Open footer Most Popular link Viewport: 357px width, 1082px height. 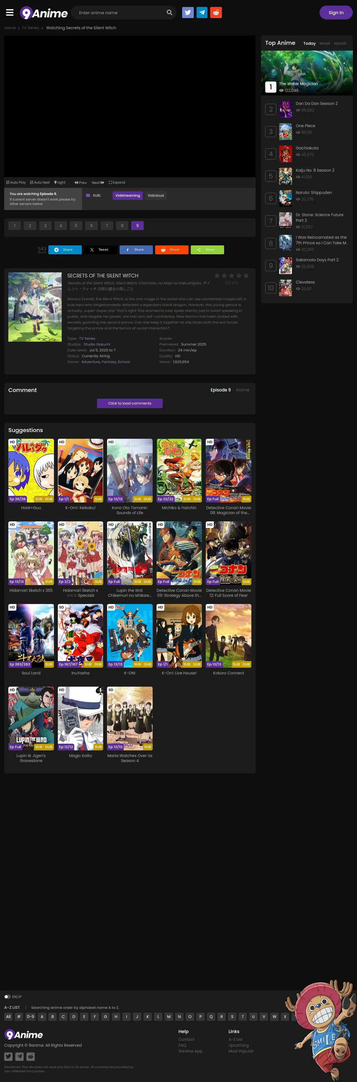pyautogui.click(x=241, y=1051)
